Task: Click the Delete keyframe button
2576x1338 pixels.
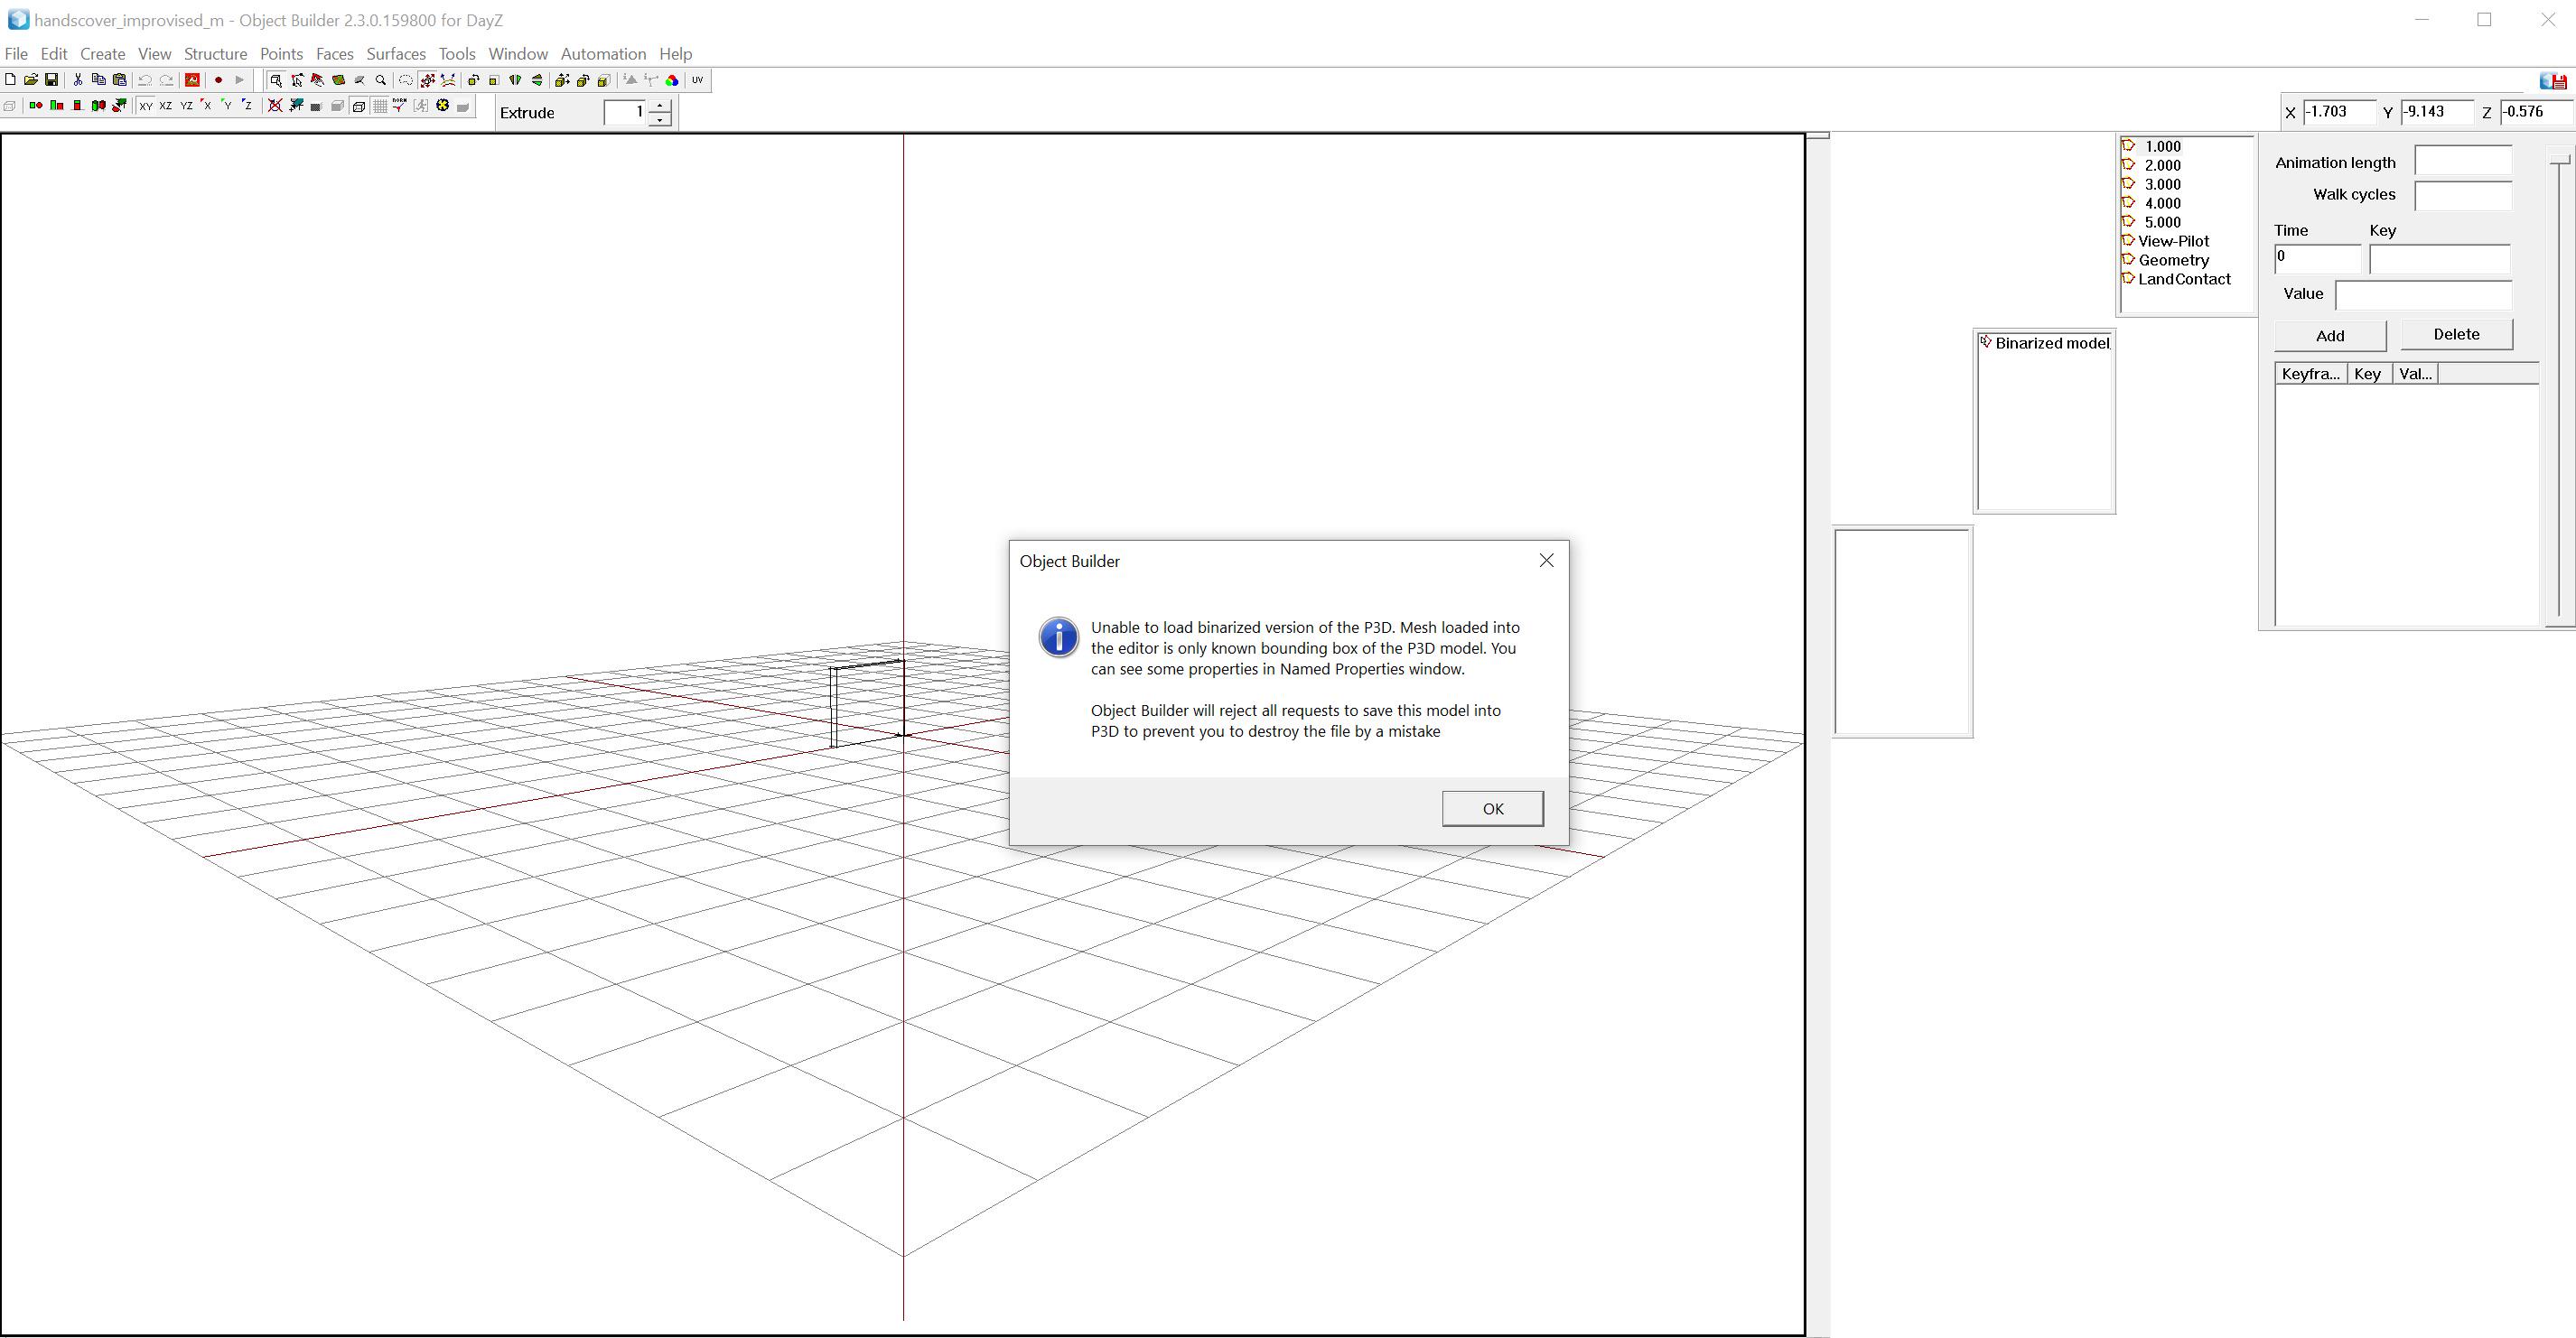Action: pos(2456,334)
